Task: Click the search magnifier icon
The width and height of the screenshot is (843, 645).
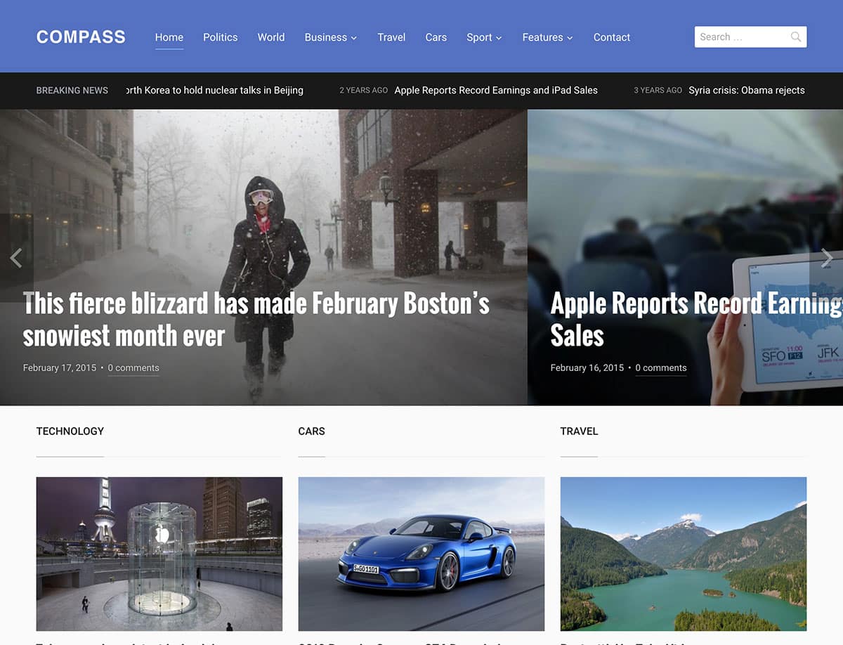Action: (x=795, y=37)
